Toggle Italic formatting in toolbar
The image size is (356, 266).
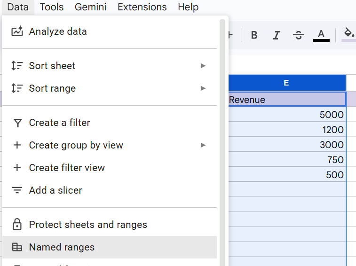pyautogui.click(x=277, y=35)
